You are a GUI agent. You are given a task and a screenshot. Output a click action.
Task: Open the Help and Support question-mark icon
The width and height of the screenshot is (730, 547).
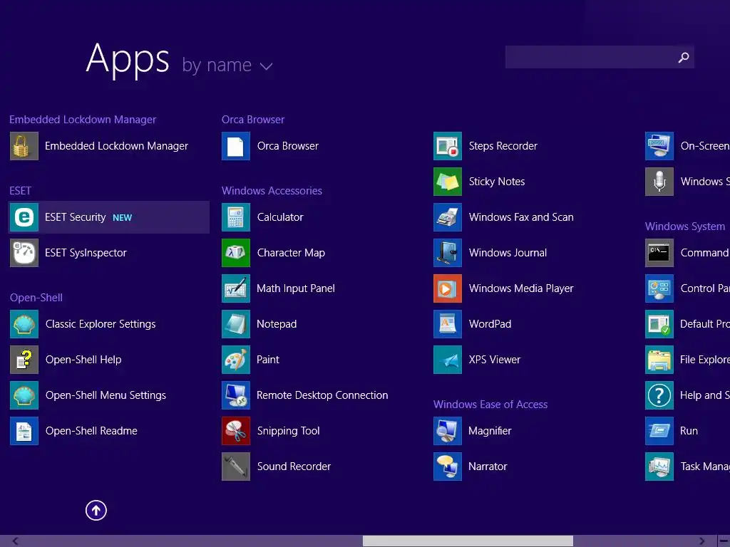point(659,395)
